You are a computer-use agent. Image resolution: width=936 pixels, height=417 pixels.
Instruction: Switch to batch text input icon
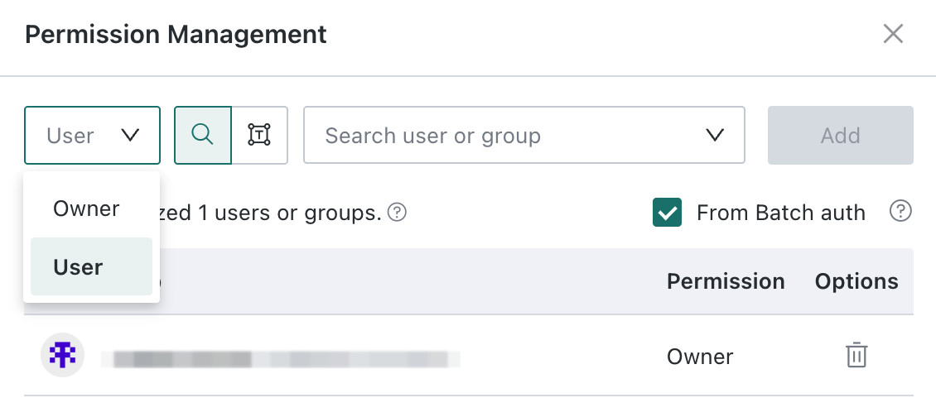pyautogui.click(x=259, y=135)
